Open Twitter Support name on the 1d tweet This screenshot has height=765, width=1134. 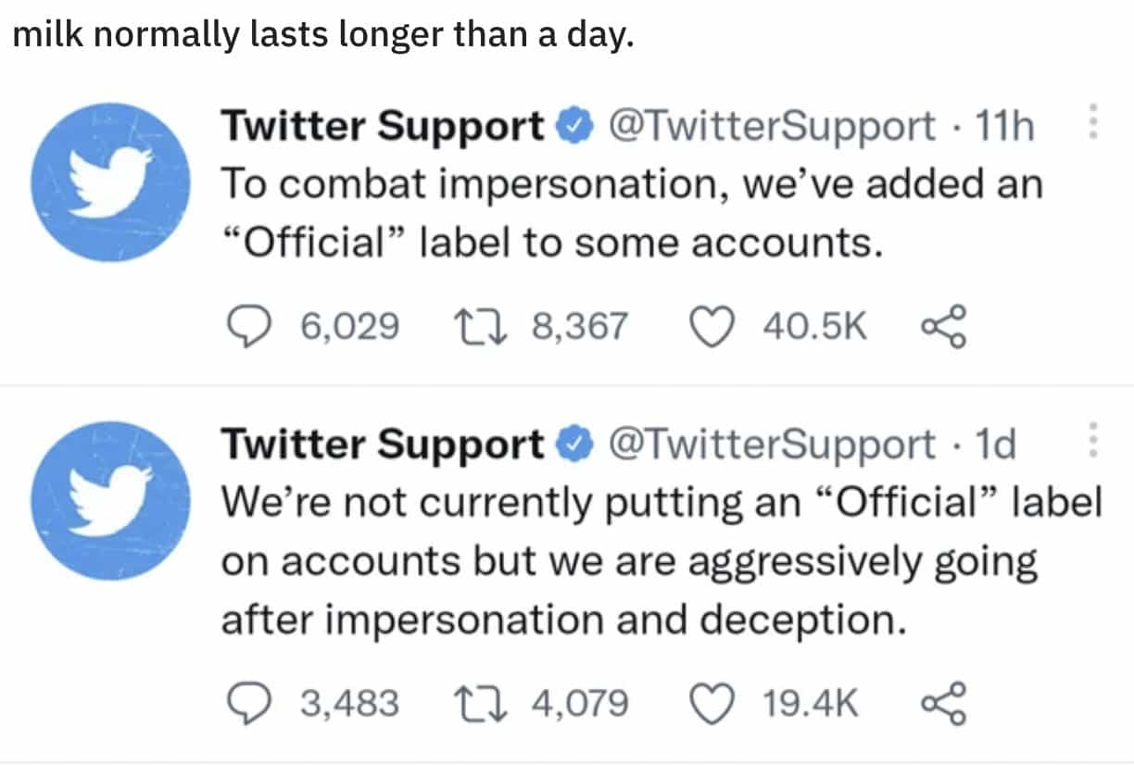pyautogui.click(x=382, y=445)
